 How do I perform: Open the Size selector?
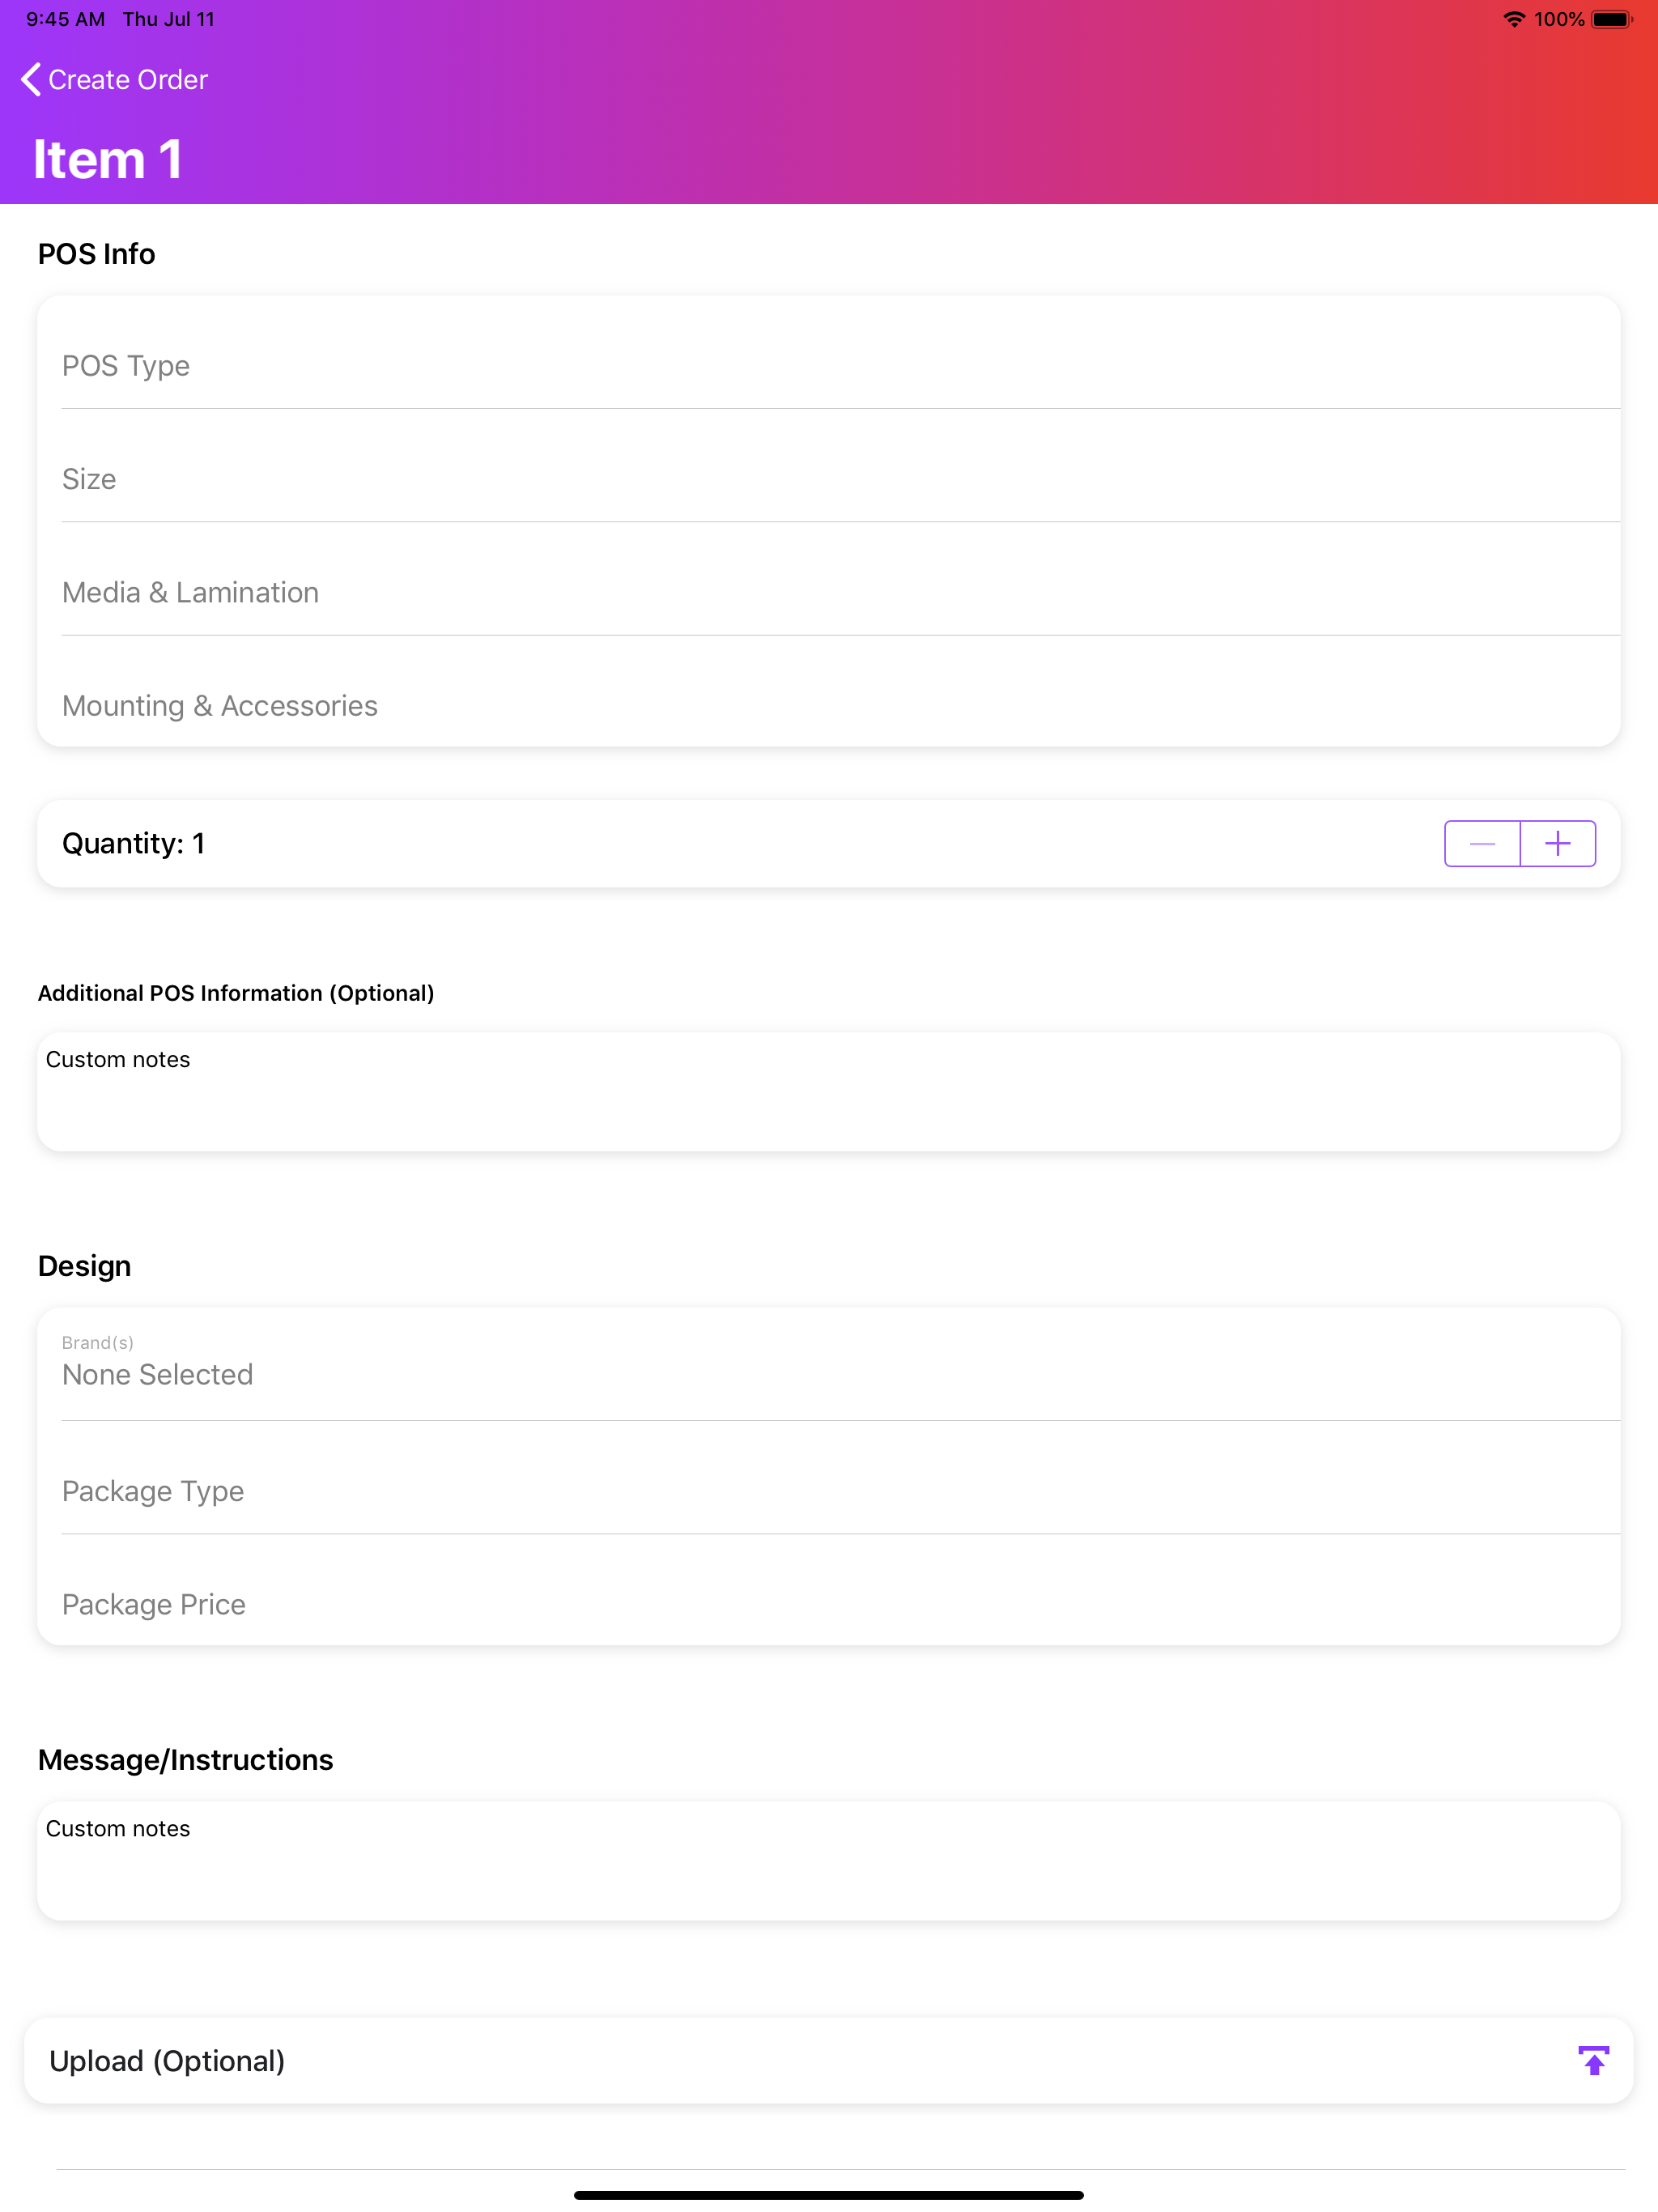coord(840,479)
